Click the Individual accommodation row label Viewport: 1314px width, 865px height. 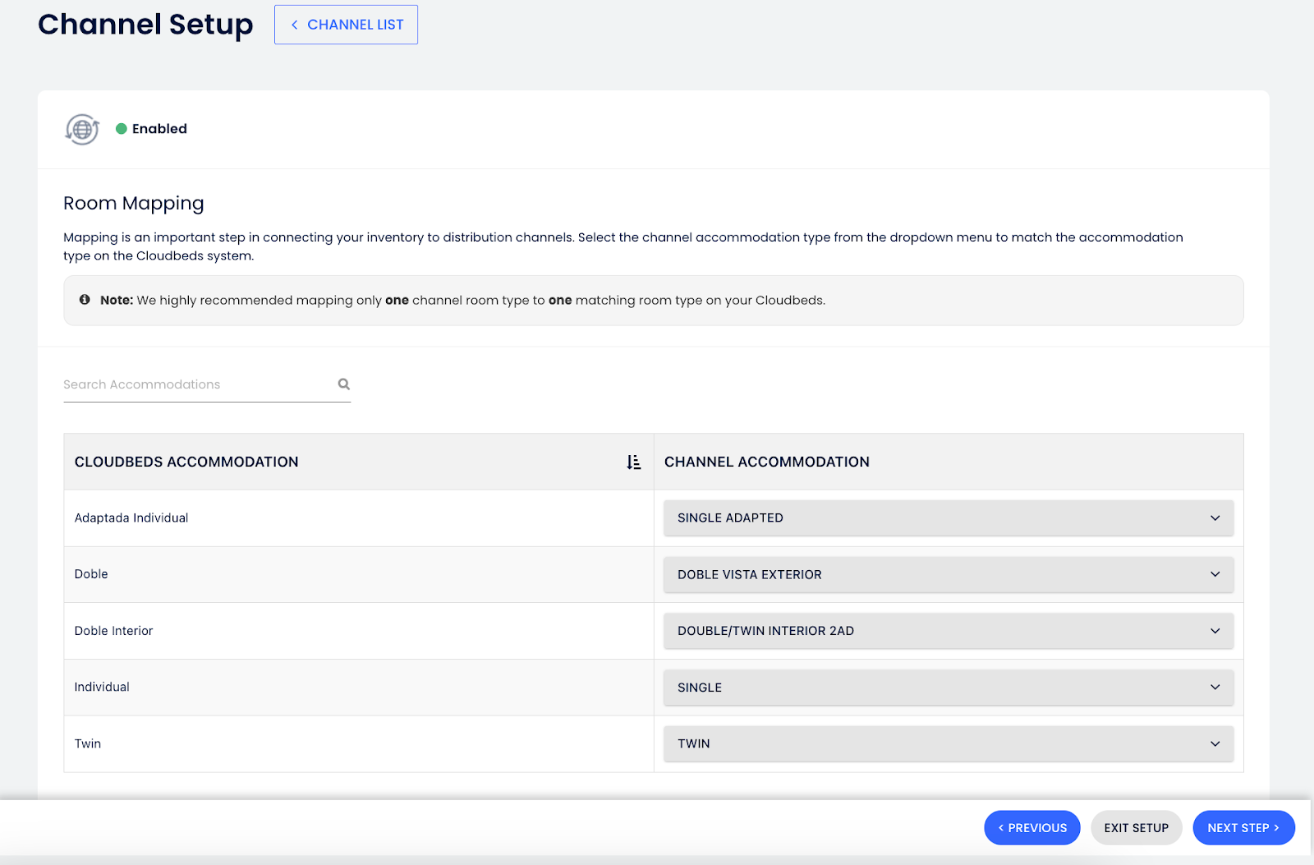tap(102, 688)
